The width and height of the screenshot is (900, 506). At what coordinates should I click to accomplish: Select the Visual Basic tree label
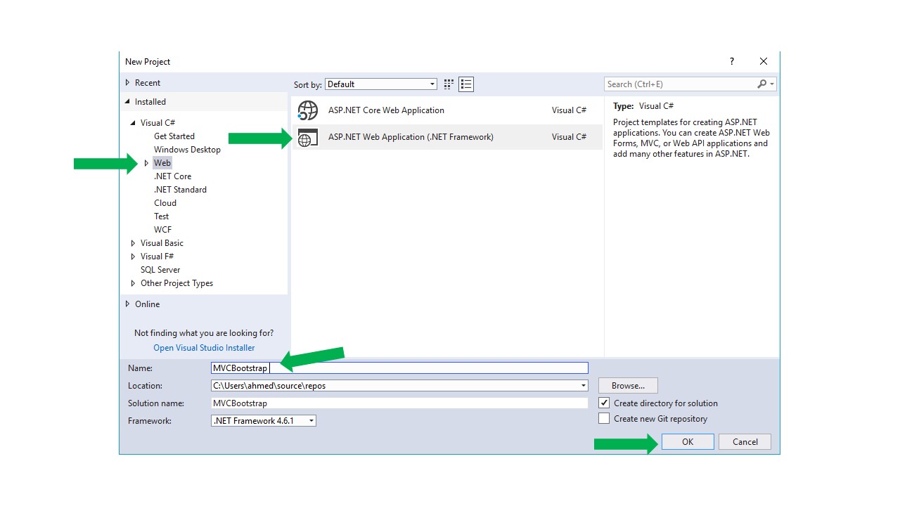pyautogui.click(x=162, y=243)
